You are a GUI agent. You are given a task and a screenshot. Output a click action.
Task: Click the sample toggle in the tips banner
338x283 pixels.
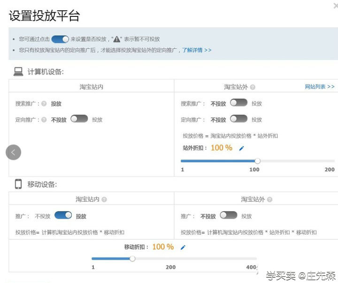(60, 39)
